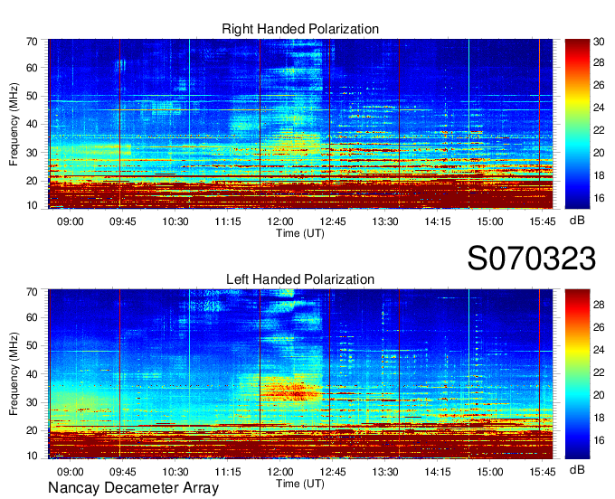Click the Frequency (MHz) label of upper plot
The width and height of the screenshot is (615, 499).
14,124
